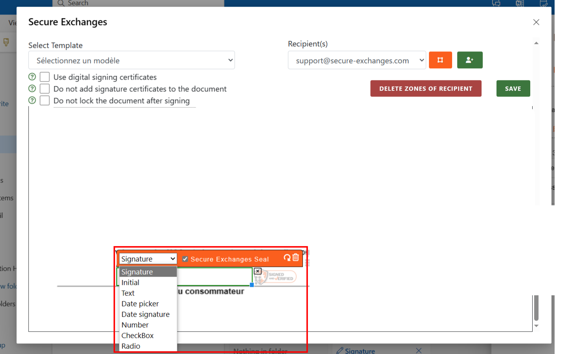Click DELETE ZONES OF RECIPIENT button
The height and width of the screenshot is (354, 566).
pyautogui.click(x=426, y=88)
